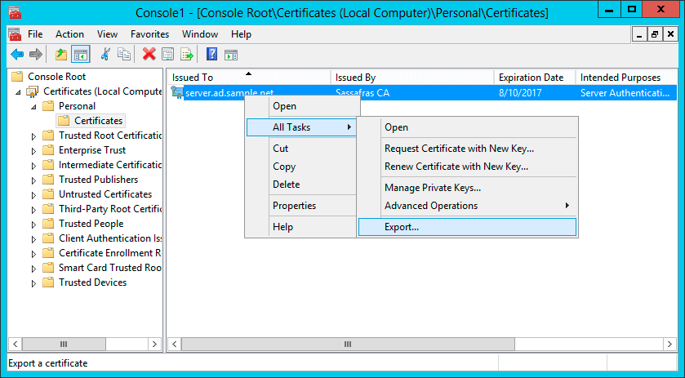Click the Properties toolbar icon

coord(167,55)
